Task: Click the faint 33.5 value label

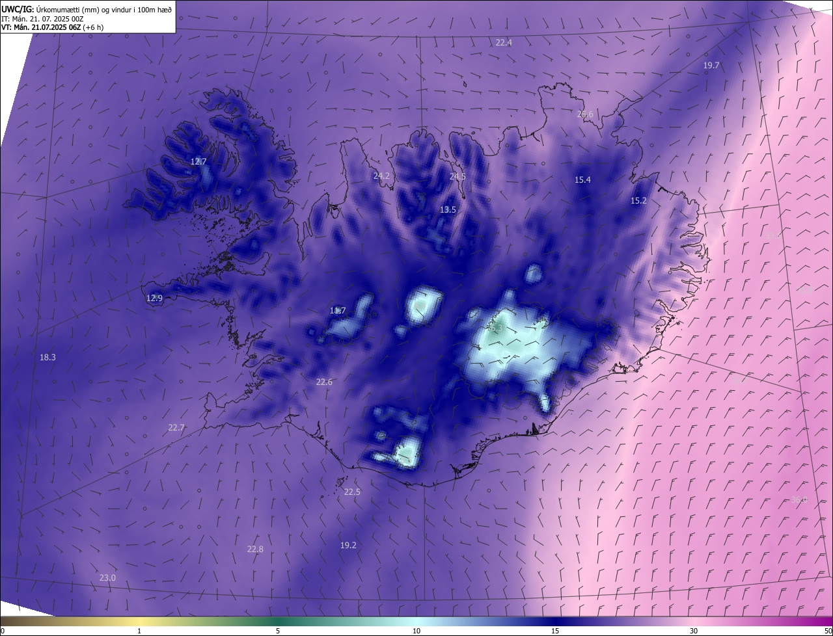Action: click(773, 235)
